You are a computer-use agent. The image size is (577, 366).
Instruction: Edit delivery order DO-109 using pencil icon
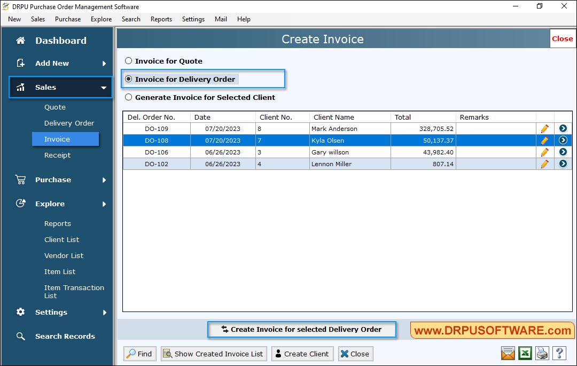tap(544, 128)
